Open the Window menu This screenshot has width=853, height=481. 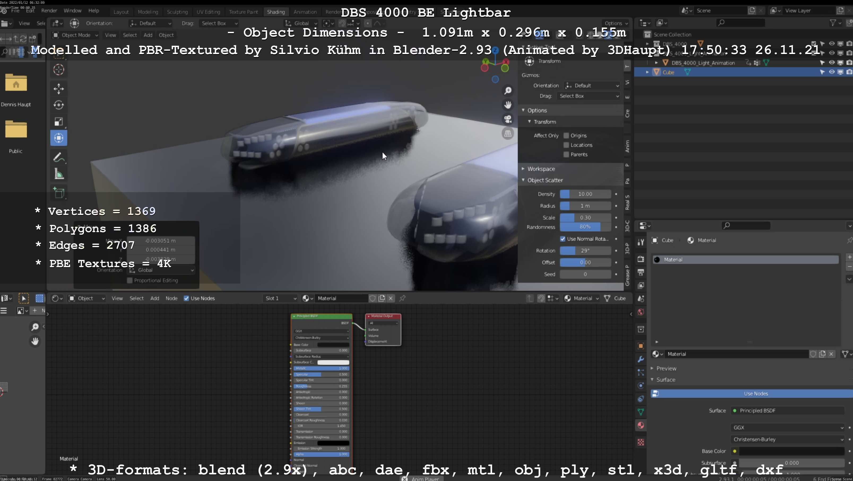pyautogui.click(x=72, y=11)
